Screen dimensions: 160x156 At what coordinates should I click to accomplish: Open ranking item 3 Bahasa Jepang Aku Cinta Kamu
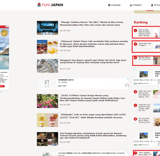coord(146,61)
